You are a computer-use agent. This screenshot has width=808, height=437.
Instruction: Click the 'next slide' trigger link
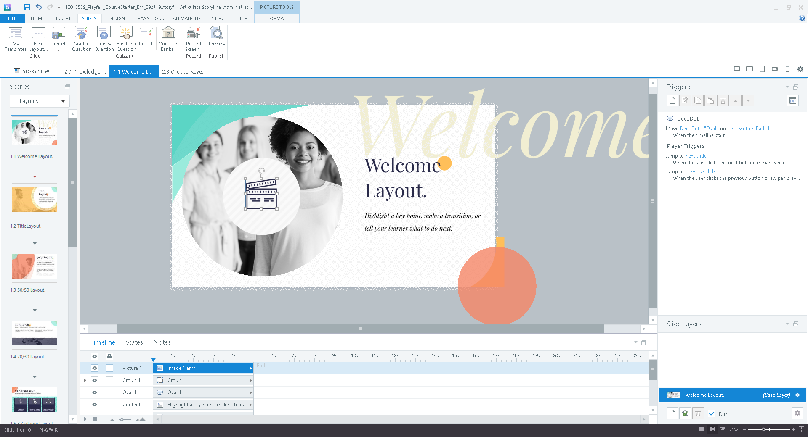point(696,156)
